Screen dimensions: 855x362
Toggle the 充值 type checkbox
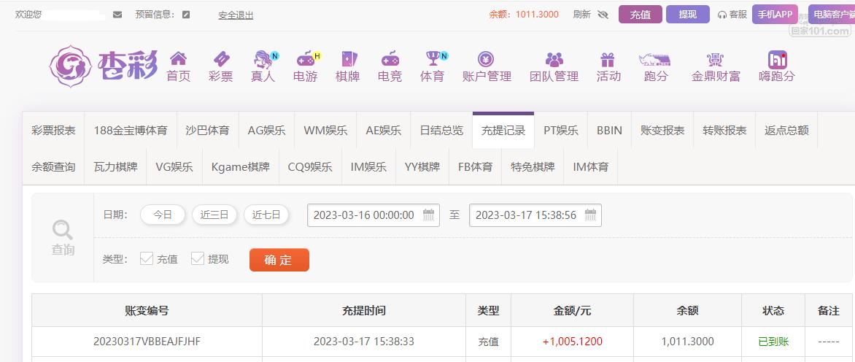147,258
